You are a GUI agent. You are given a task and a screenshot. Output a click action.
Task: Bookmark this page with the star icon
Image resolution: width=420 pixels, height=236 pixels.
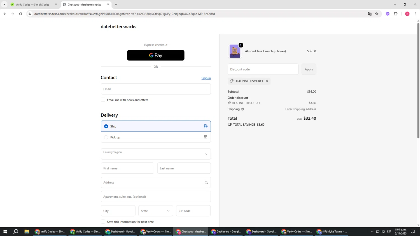(377, 14)
